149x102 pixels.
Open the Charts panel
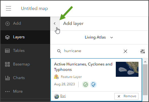[x=25, y=78]
